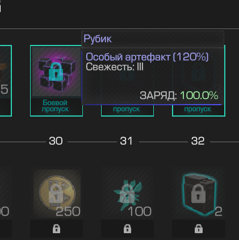Click the Рубик tooltip title
The image size is (239, 240).
(x=98, y=39)
